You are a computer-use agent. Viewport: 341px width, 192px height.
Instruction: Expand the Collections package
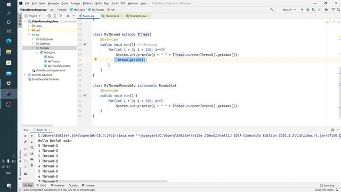coord(33,39)
